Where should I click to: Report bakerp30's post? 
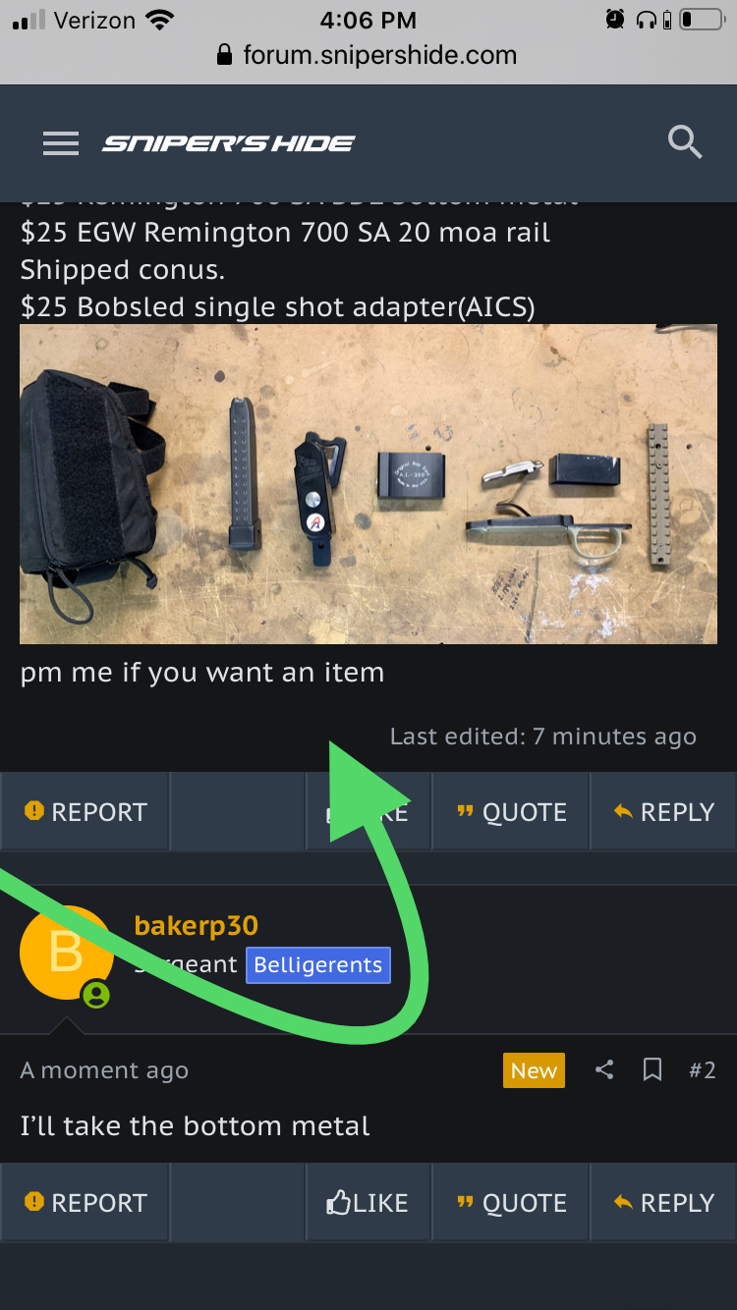85,1203
